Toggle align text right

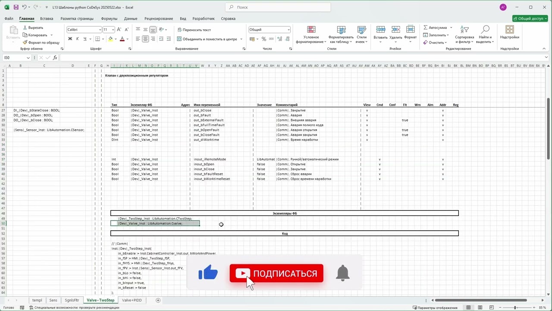click(x=153, y=39)
